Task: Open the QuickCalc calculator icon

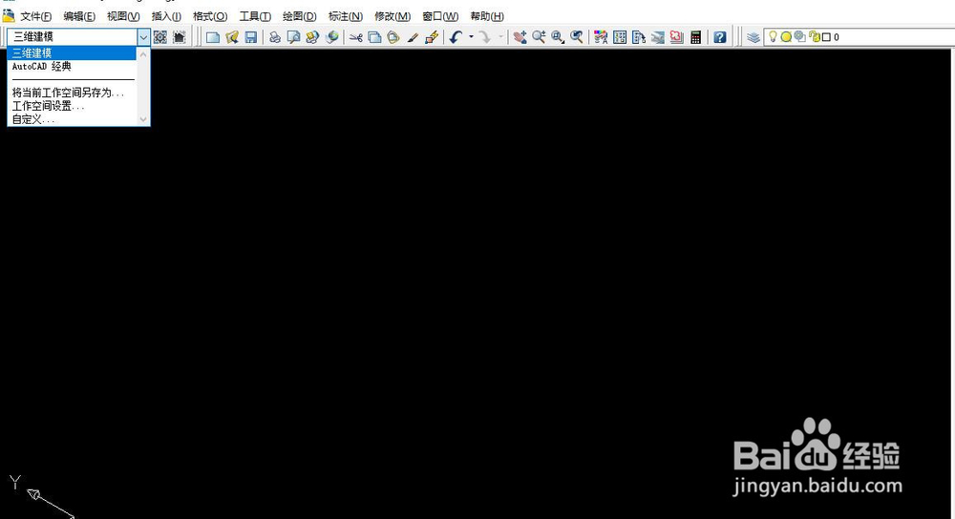Action: (695, 37)
